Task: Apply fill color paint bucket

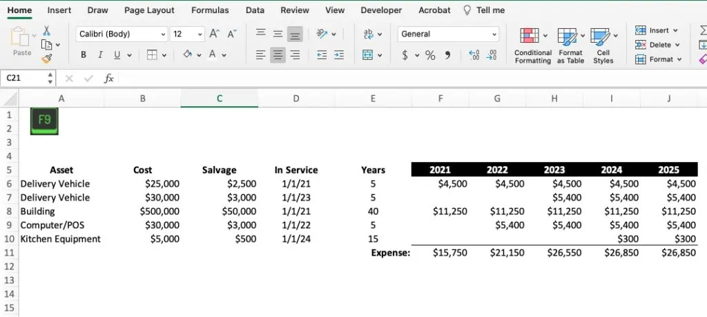Action: pyautogui.click(x=188, y=55)
